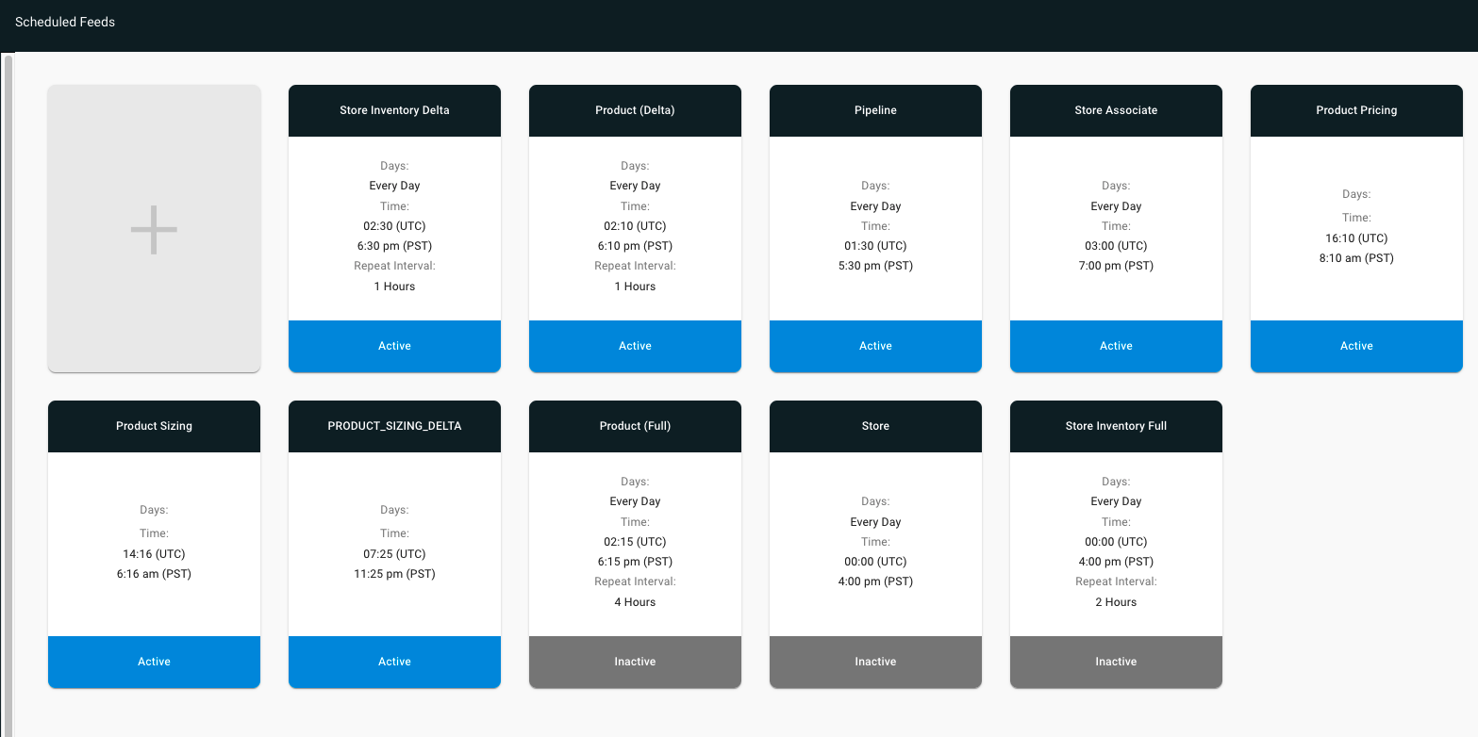Toggle Active status on Pipeline card
Screen dimensions: 1478x737
(x=875, y=346)
